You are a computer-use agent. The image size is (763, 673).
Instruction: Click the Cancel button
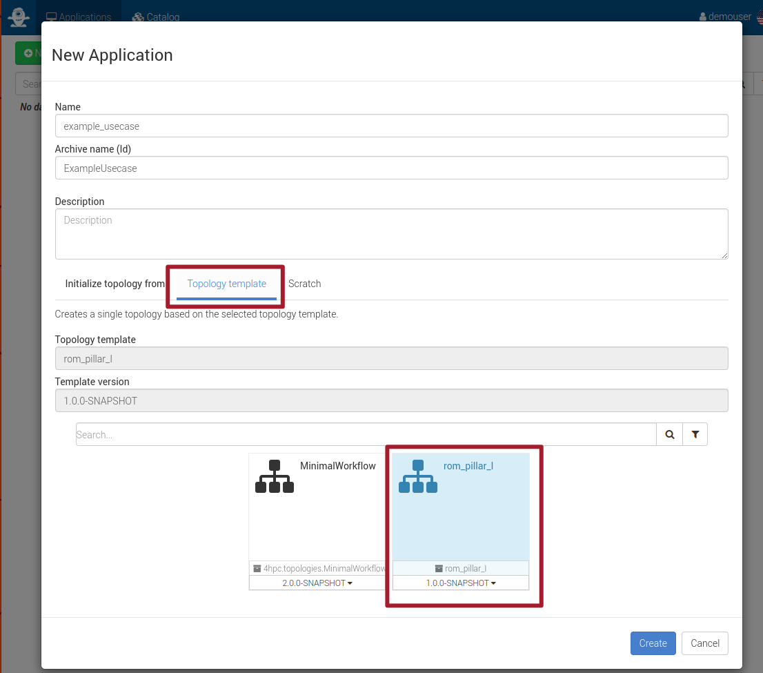pos(704,643)
